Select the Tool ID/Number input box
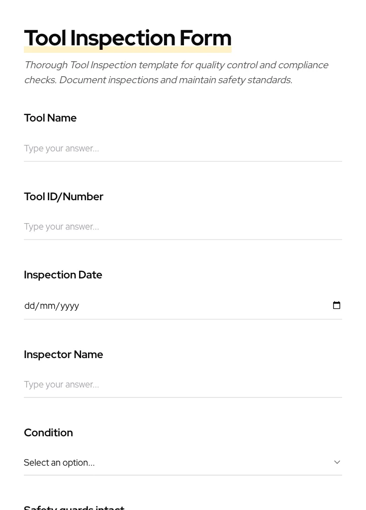This screenshot has width=366, height=510. 183,227
